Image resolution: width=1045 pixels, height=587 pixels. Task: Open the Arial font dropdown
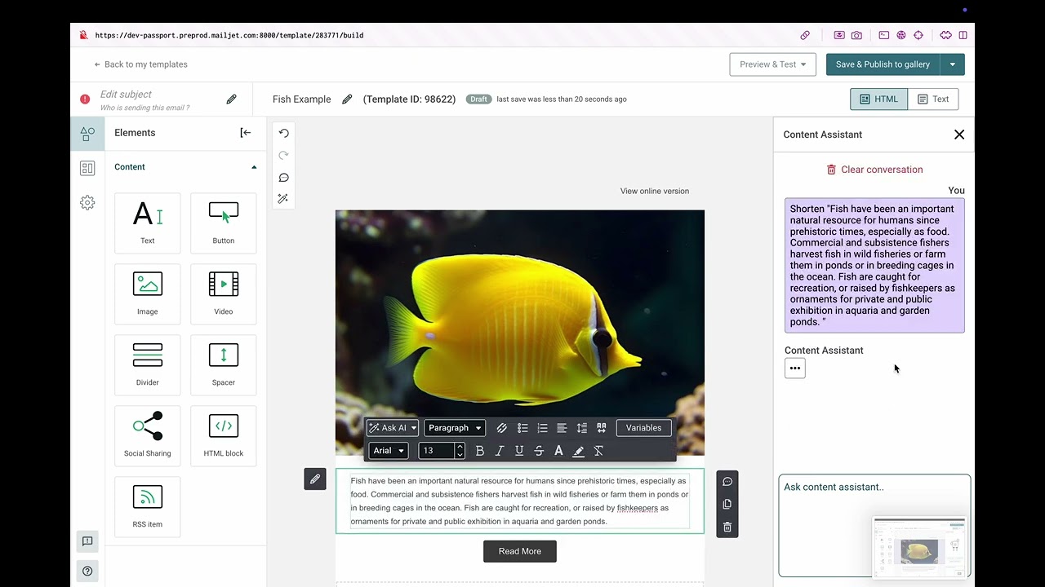point(389,451)
